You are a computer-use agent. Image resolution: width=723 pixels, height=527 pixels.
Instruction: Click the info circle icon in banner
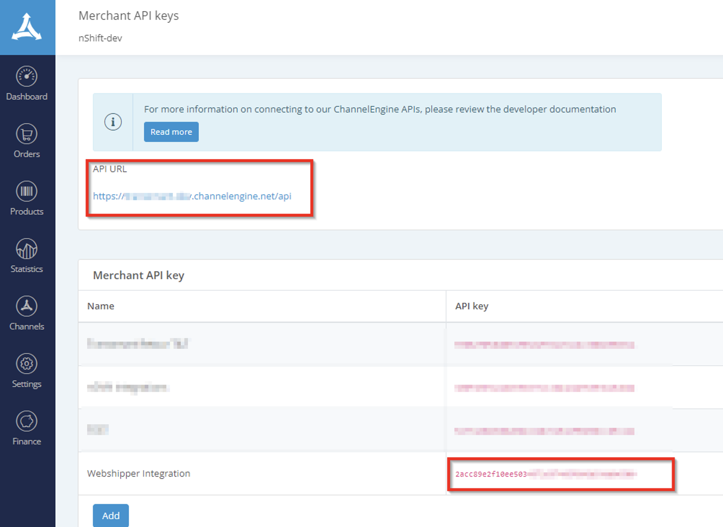coord(113,122)
